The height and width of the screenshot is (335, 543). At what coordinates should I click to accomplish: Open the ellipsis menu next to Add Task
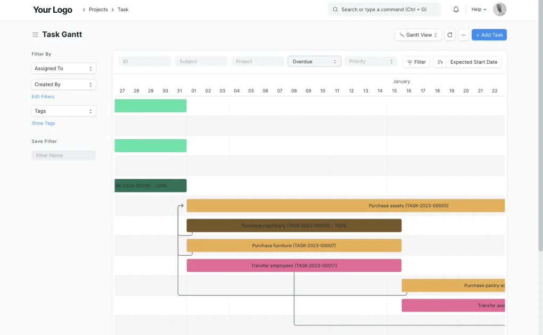[463, 34]
